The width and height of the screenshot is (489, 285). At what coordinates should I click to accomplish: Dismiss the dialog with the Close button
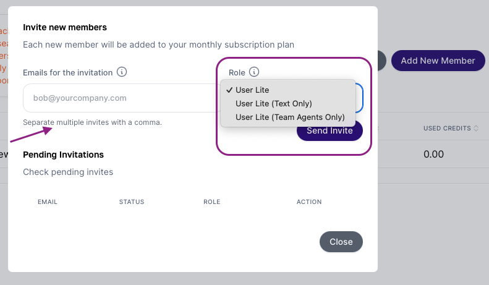341,242
